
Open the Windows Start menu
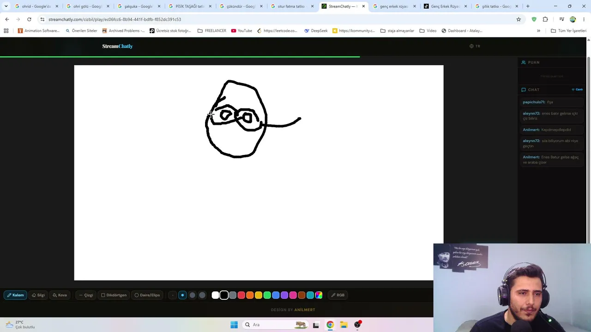(x=234, y=325)
